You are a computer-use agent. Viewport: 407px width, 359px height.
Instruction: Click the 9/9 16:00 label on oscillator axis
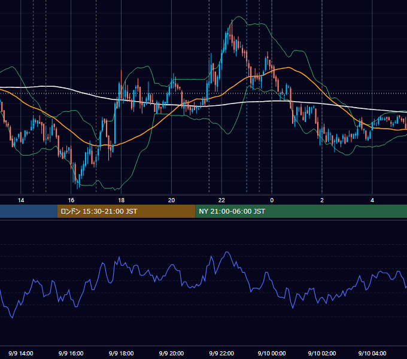tap(71, 353)
